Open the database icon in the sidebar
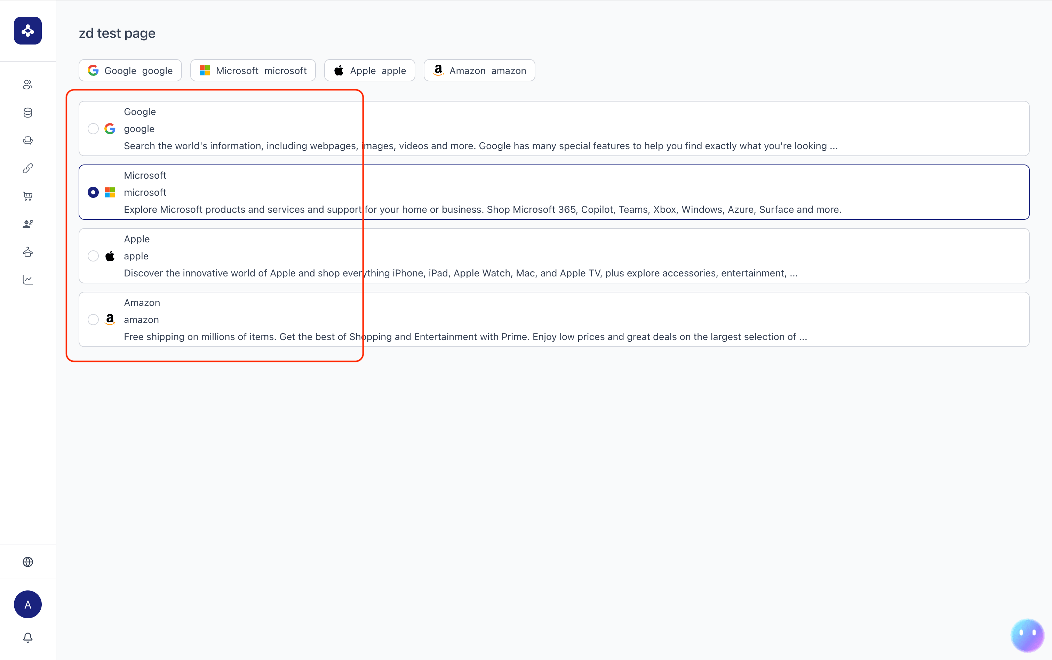Screen dimensions: 1052x660 click(28, 113)
